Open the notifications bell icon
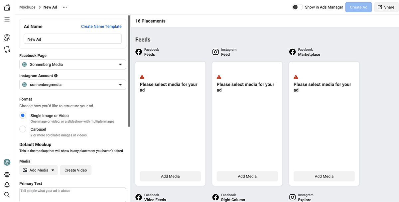The width and height of the screenshot is (399, 202). (x=7, y=185)
